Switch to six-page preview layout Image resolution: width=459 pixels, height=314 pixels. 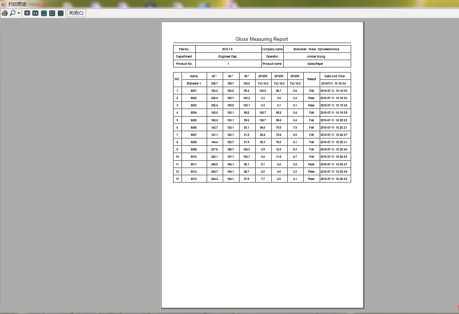click(x=61, y=13)
